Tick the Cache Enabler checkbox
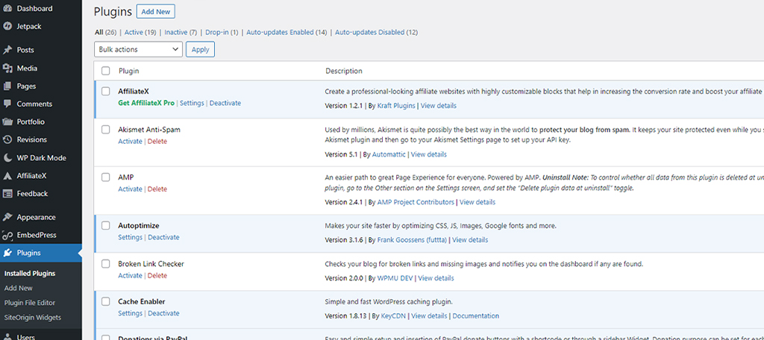 pyautogui.click(x=106, y=301)
